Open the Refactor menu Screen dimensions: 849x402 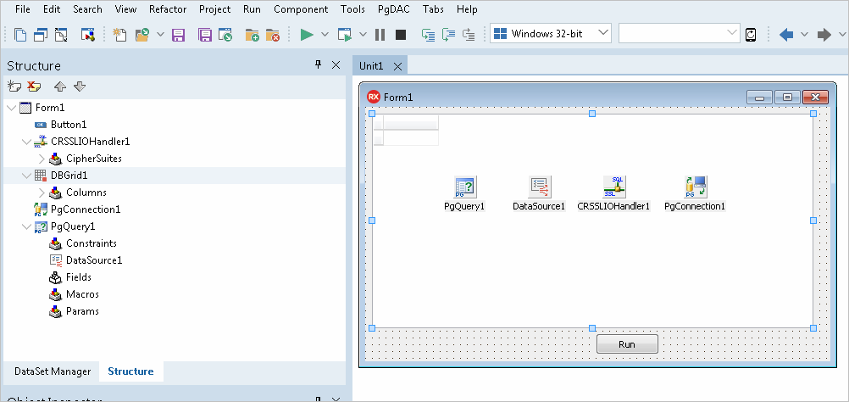pos(168,9)
